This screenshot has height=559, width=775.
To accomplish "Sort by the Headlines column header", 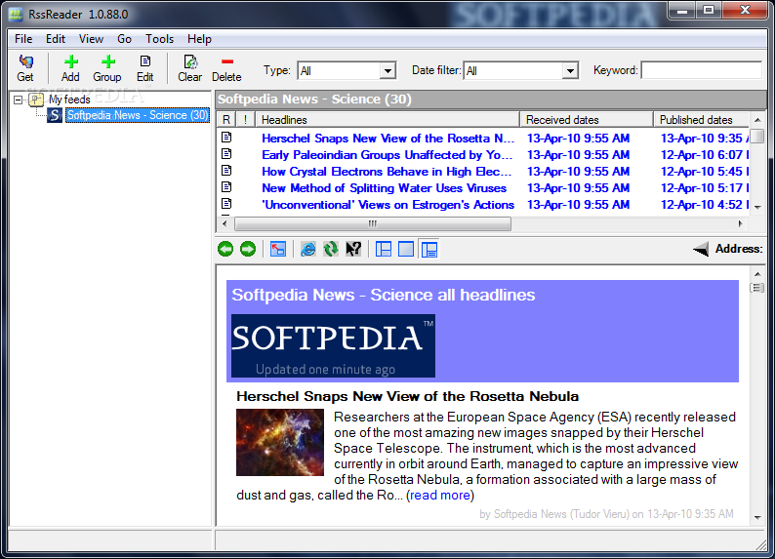I will (387, 119).
